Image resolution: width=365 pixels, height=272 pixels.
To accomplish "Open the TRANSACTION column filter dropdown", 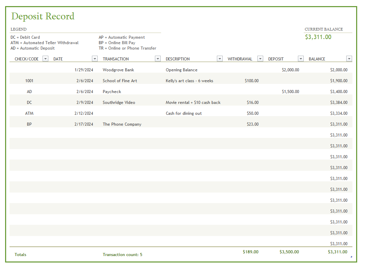I will coord(157,58).
